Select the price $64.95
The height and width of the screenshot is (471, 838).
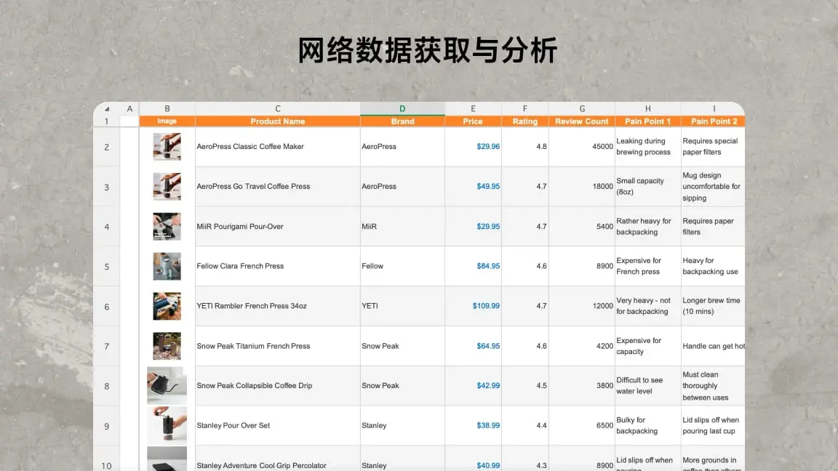473,346
